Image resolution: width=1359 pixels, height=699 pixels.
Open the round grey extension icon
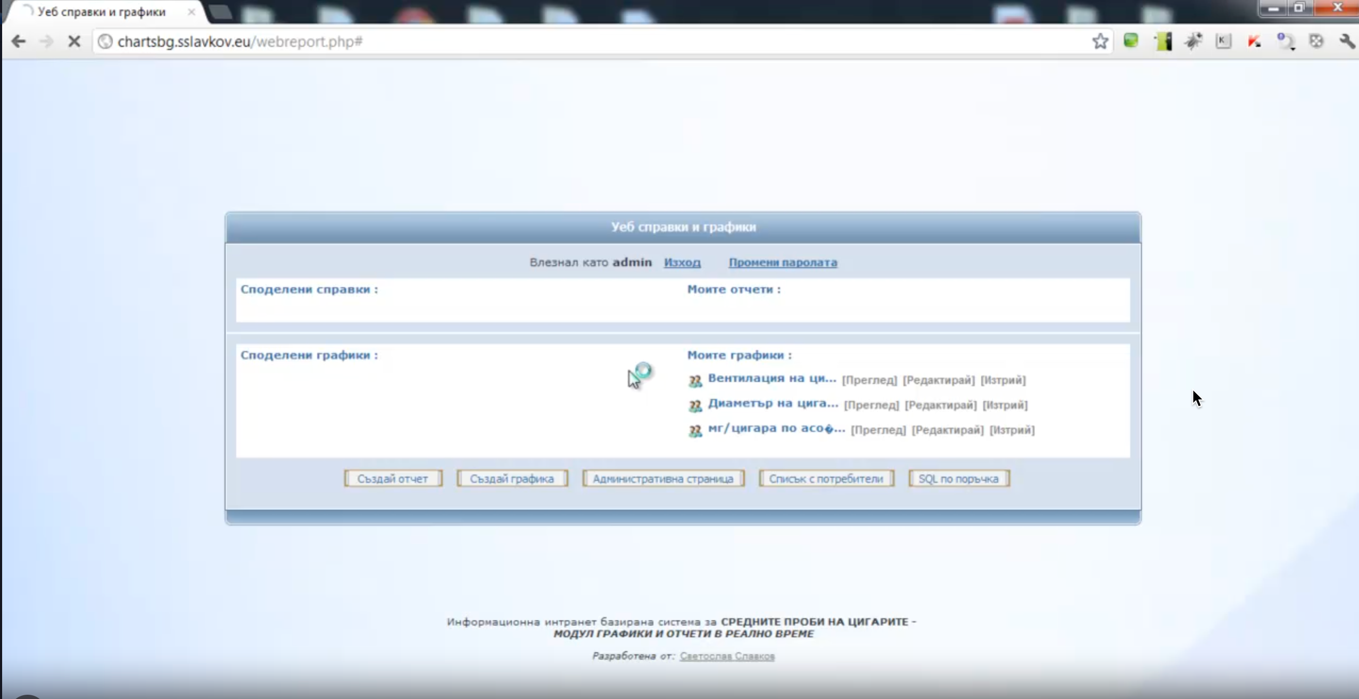1316,41
